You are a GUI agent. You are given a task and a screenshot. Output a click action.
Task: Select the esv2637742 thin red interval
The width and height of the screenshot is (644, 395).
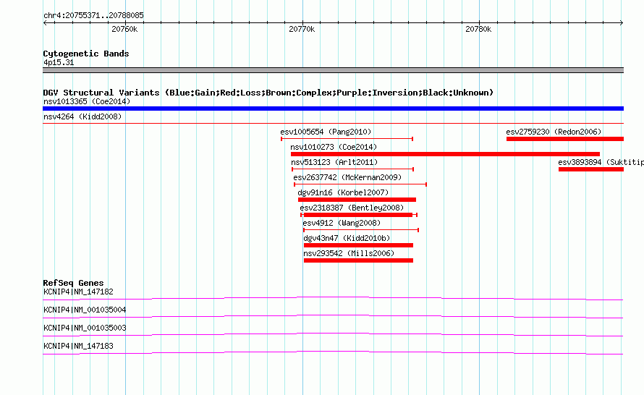[x=360, y=184]
